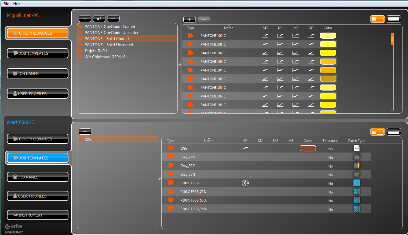This screenshot has width=408, height=235.
Task: Open the Help menu
Action: point(17,4)
